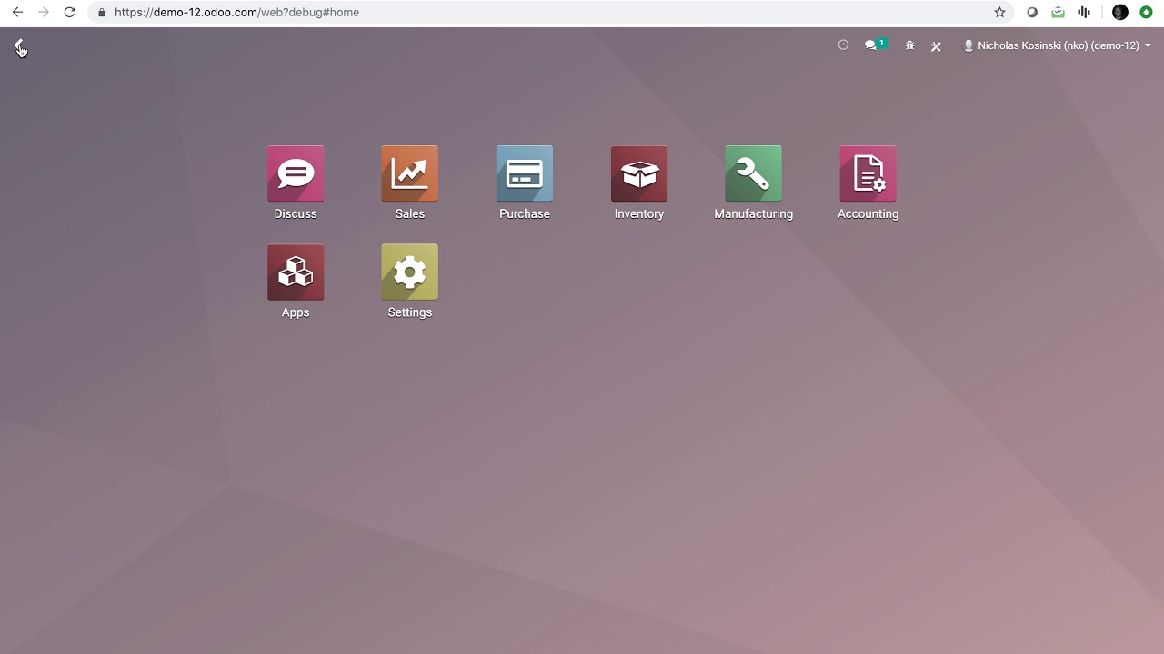Click the green extension icon in toolbar
This screenshot has height=654, width=1164.
(1146, 13)
